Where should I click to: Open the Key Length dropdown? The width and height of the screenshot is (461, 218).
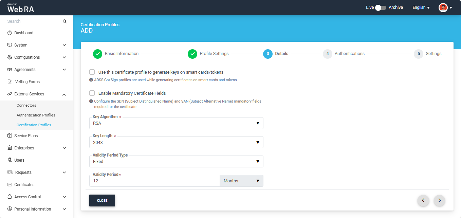point(176,143)
